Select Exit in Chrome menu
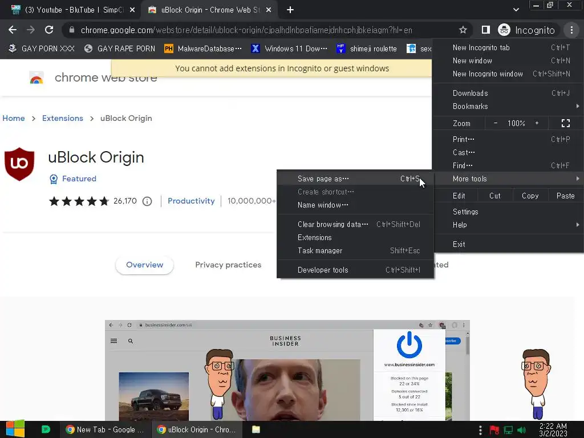 click(x=508, y=244)
